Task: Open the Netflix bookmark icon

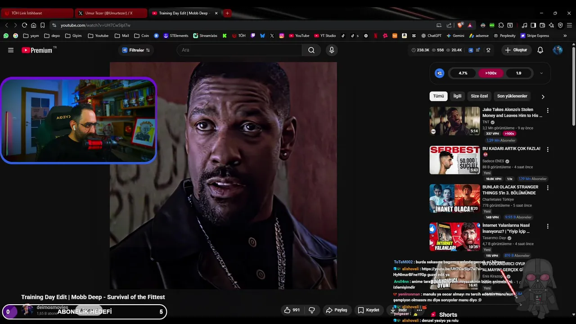Action: pyautogui.click(x=376, y=36)
